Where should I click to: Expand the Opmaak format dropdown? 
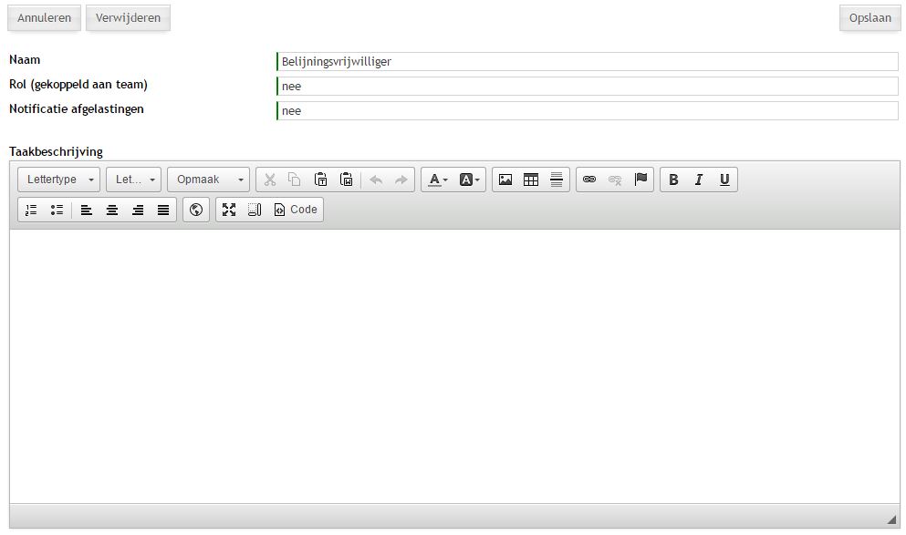click(x=209, y=180)
